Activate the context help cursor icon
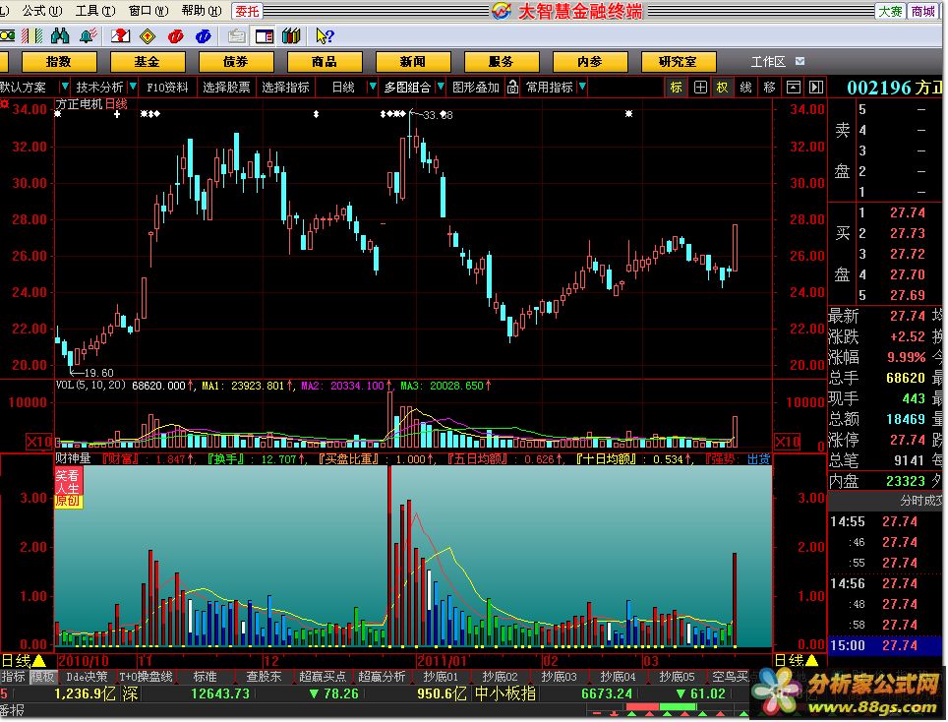 [x=325, y=36]
